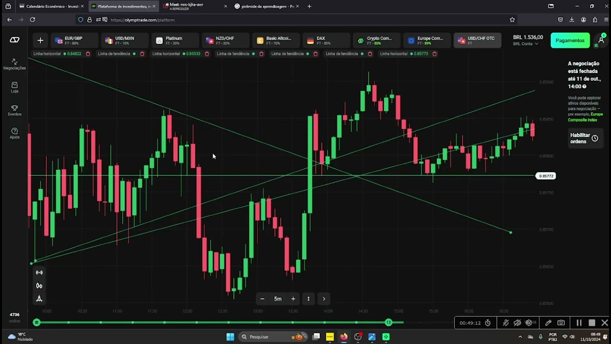Delete the horizontal line at 0.85773

(434, 54)
